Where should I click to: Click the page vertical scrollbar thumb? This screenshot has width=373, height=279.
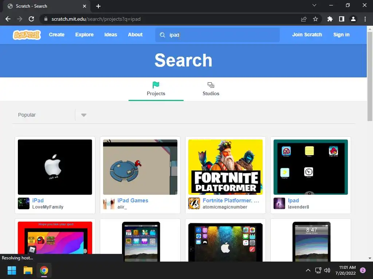pyautogui.click(x=370, y=76)
